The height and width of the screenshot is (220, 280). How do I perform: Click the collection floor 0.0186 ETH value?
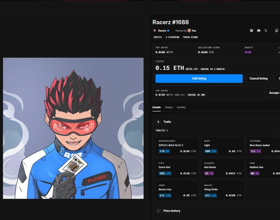(x=206, y=52)
